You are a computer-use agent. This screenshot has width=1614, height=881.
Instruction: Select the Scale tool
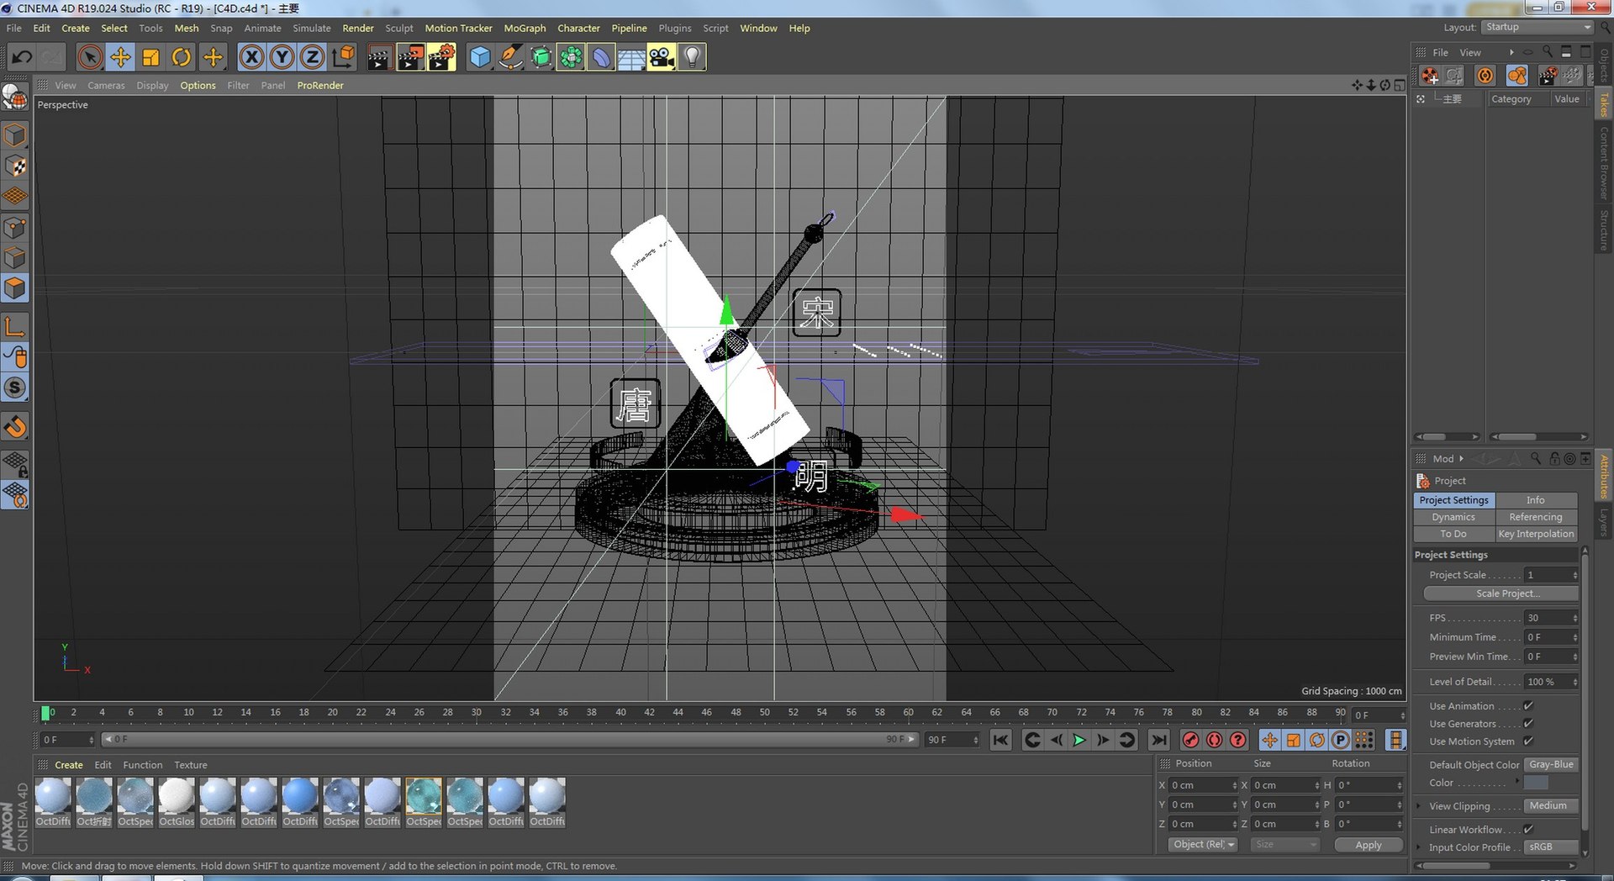[150, 57]
